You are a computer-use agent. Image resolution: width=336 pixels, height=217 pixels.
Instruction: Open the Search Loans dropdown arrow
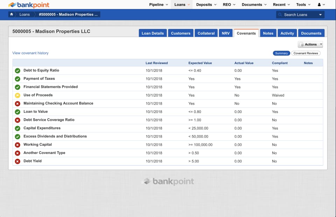click(320, 15)
